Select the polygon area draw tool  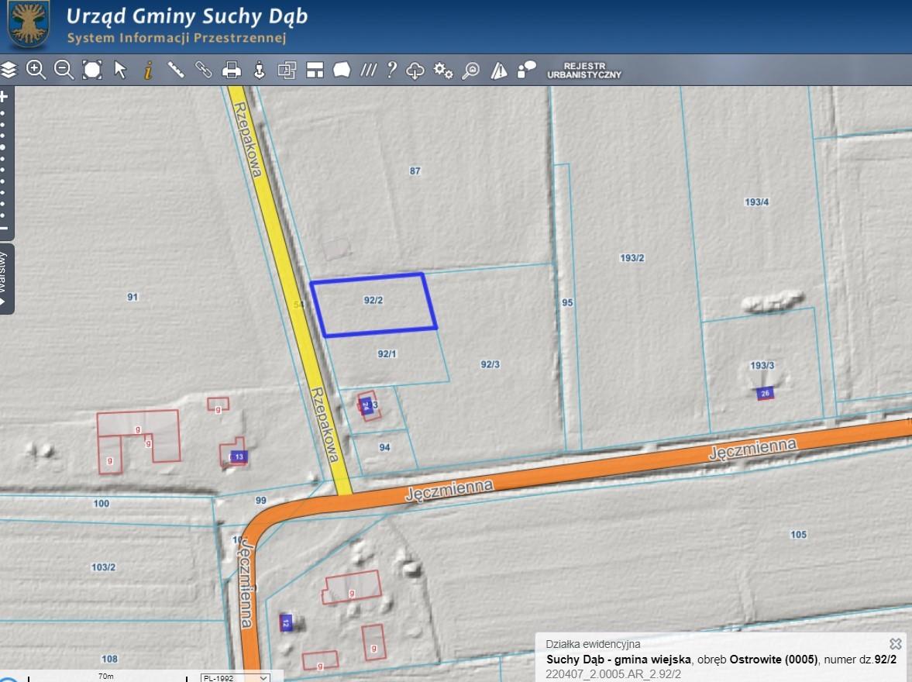click(x=342, y=71)
